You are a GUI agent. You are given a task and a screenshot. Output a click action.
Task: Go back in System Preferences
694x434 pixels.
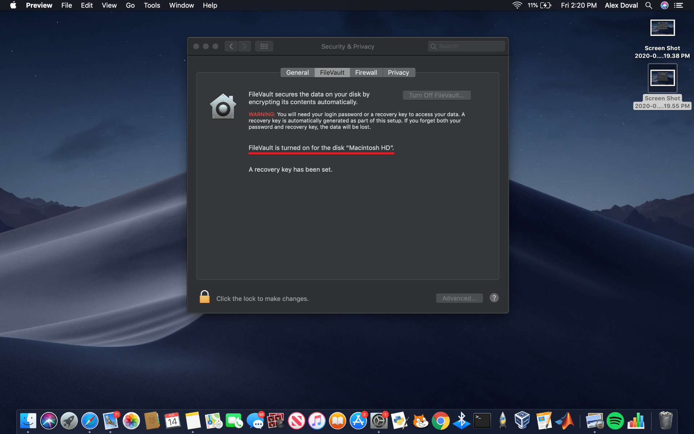coord(231,46)
